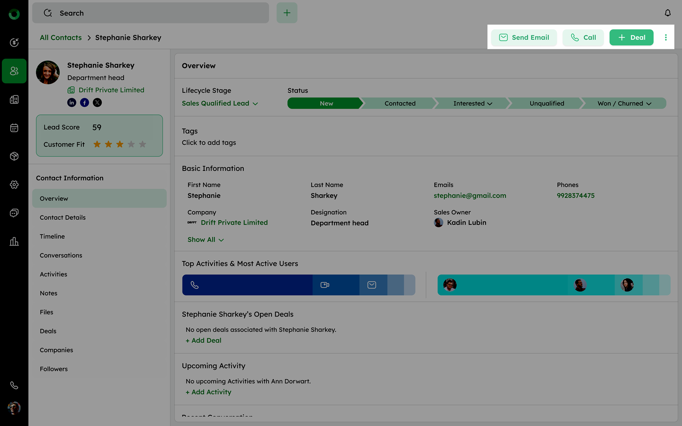Open the Conversations section
Viewport: 682px width, 426px height.
click(x=61, y=256)
